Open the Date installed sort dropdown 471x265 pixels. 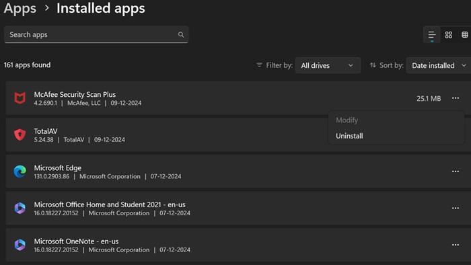439,65
